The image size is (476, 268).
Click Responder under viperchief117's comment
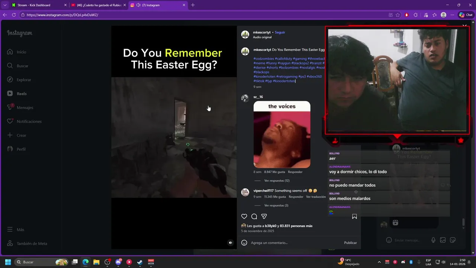296,197
